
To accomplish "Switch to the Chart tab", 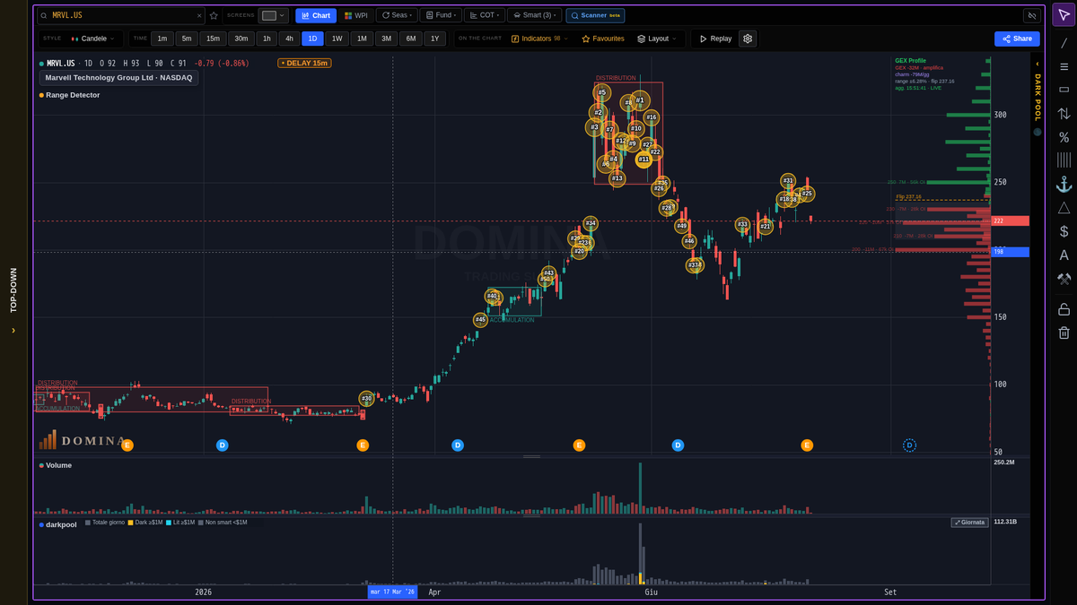I will (x=316, y=15).
